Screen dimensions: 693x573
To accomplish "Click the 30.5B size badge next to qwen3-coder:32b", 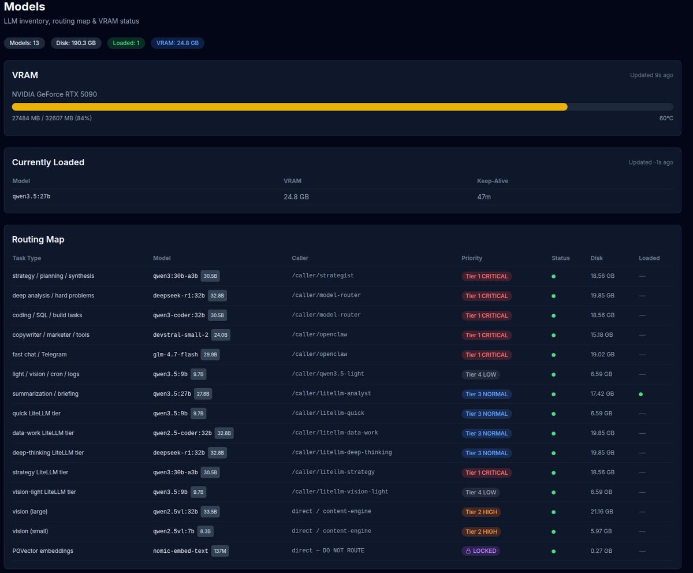I will point(218,315).
